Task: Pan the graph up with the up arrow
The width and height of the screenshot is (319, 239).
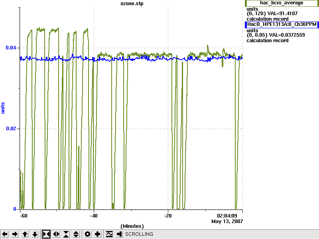Action: tap(25, 234)
